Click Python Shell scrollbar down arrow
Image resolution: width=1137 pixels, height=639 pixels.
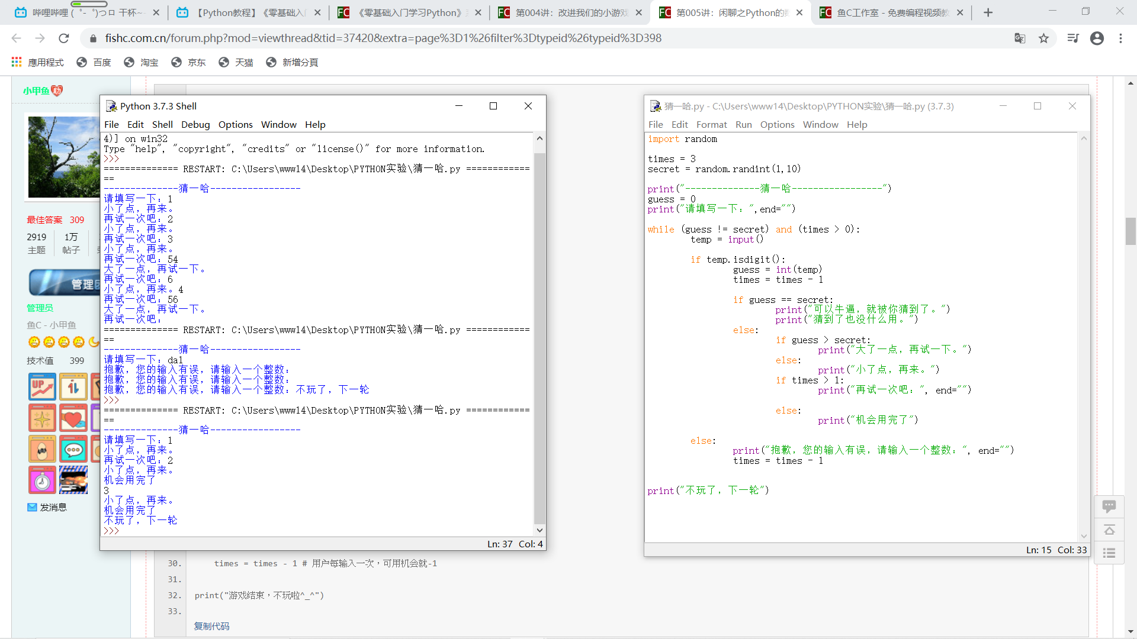coord(539,530)
